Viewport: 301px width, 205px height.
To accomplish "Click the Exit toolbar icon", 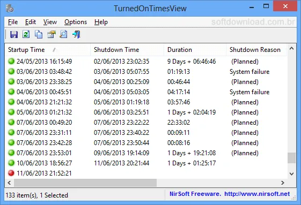I will 76,34.
